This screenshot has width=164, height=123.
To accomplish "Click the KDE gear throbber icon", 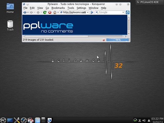I will 127,12.
